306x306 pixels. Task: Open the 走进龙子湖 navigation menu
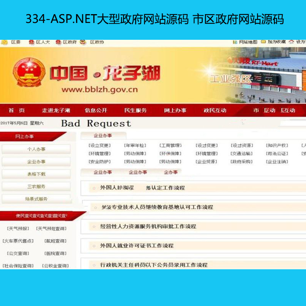pyautogui.click(x=56, y=111)
